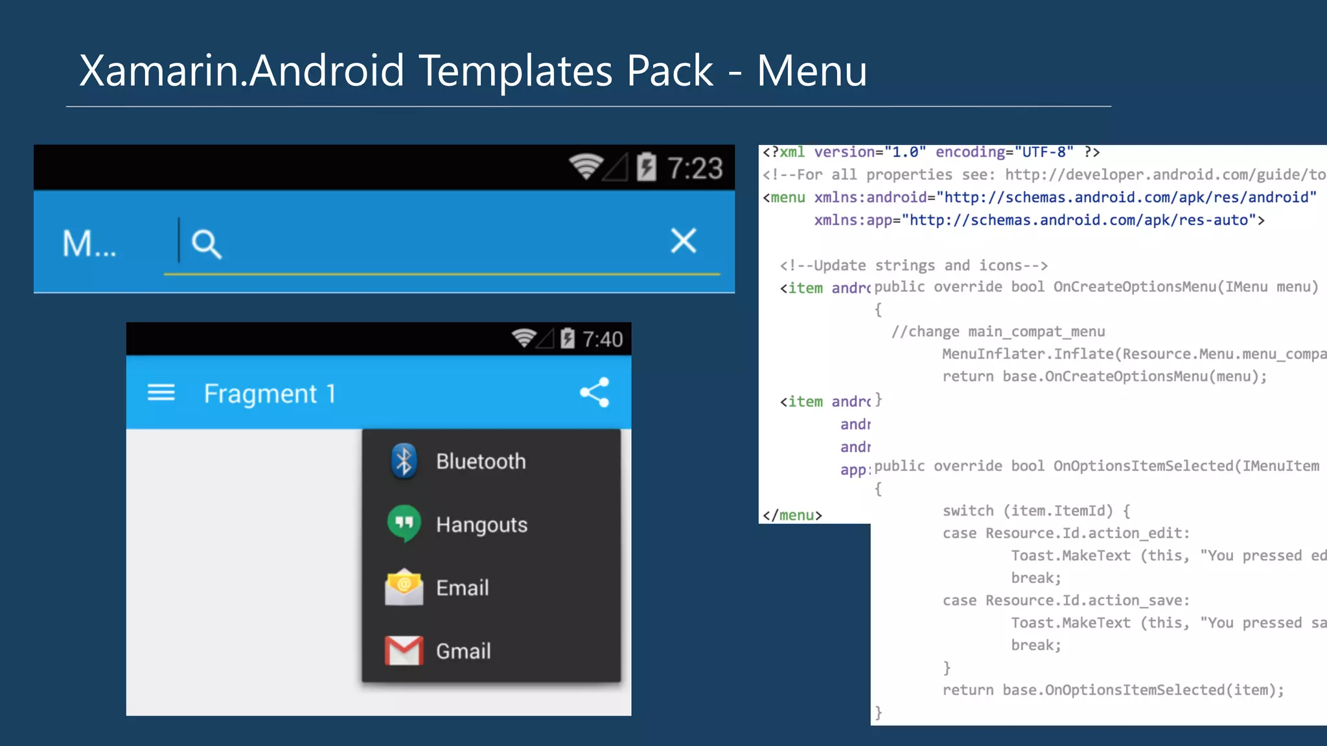Select the 'Fragment 1' toolbar title
This screenshot has width=1327, height=746.
click(270, 393)
